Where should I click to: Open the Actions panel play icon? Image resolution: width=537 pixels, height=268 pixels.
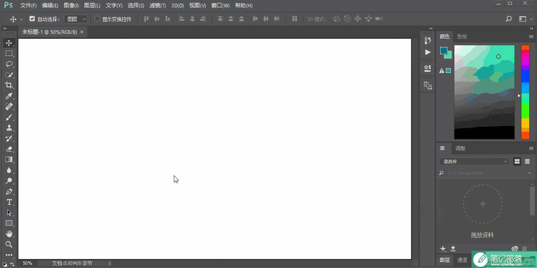click(x=428, y=52)
